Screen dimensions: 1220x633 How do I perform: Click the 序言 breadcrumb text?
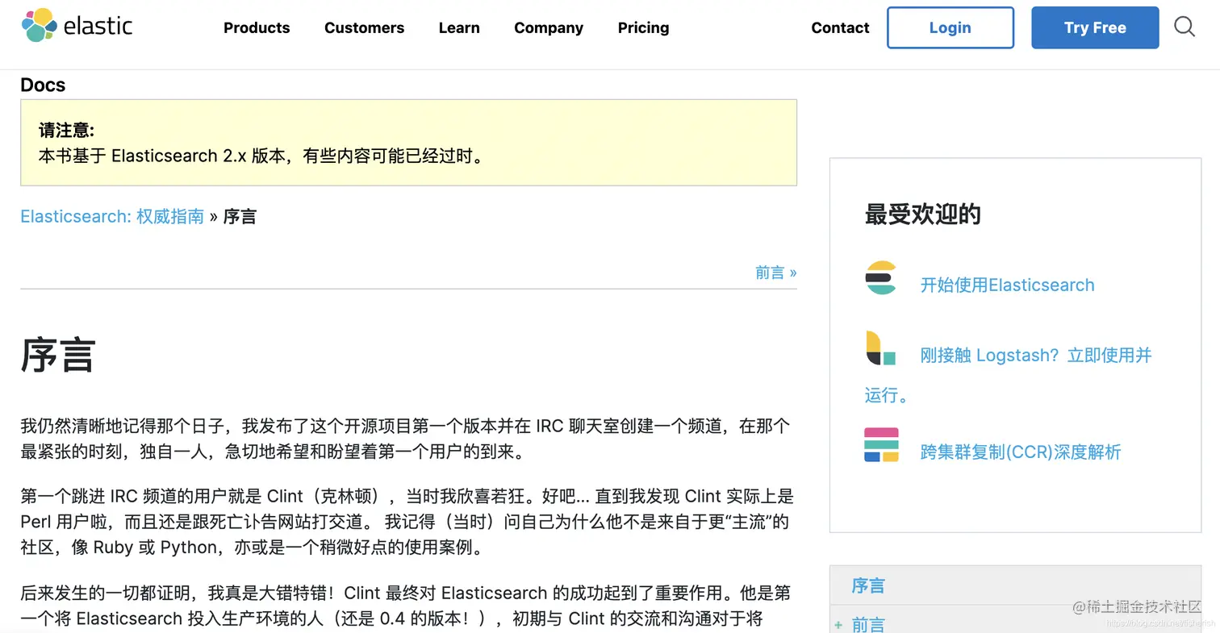(x=240, y=216)
